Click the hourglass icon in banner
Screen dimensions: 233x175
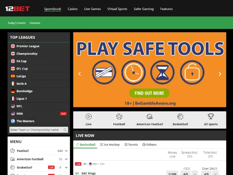(x=162, y=72)
